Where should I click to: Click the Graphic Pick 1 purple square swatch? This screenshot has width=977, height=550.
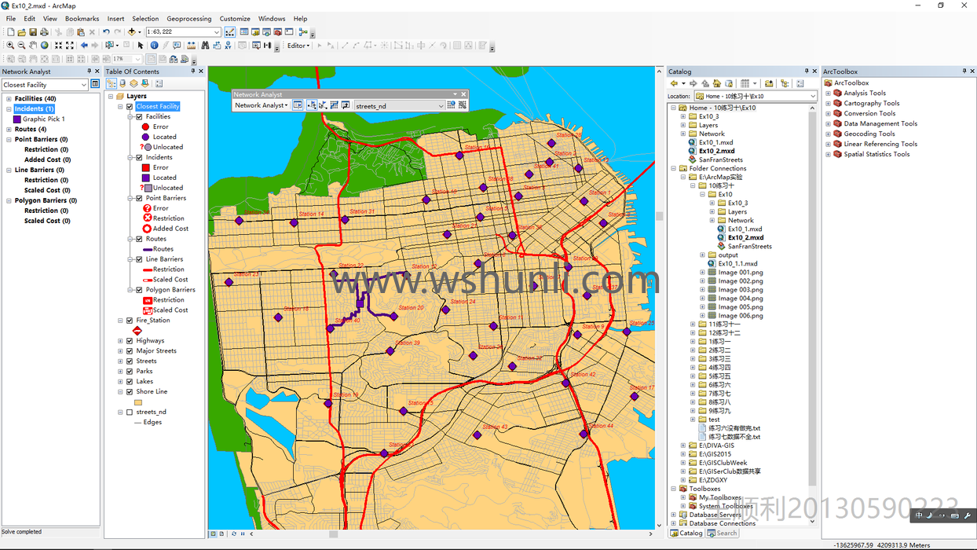[17, 119]
